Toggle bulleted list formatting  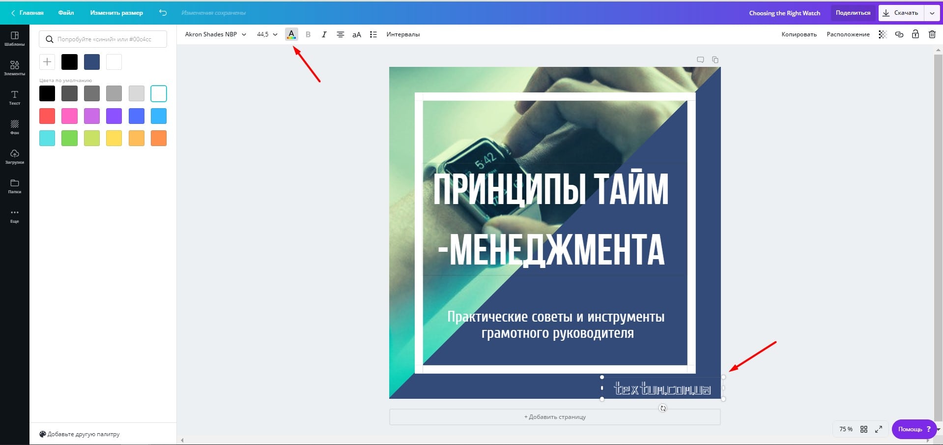pyautogui.click(x=373, y=34)
